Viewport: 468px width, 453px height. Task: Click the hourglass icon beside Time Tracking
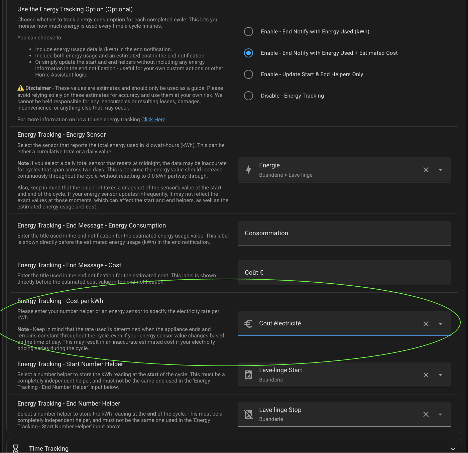click(16, 448)
